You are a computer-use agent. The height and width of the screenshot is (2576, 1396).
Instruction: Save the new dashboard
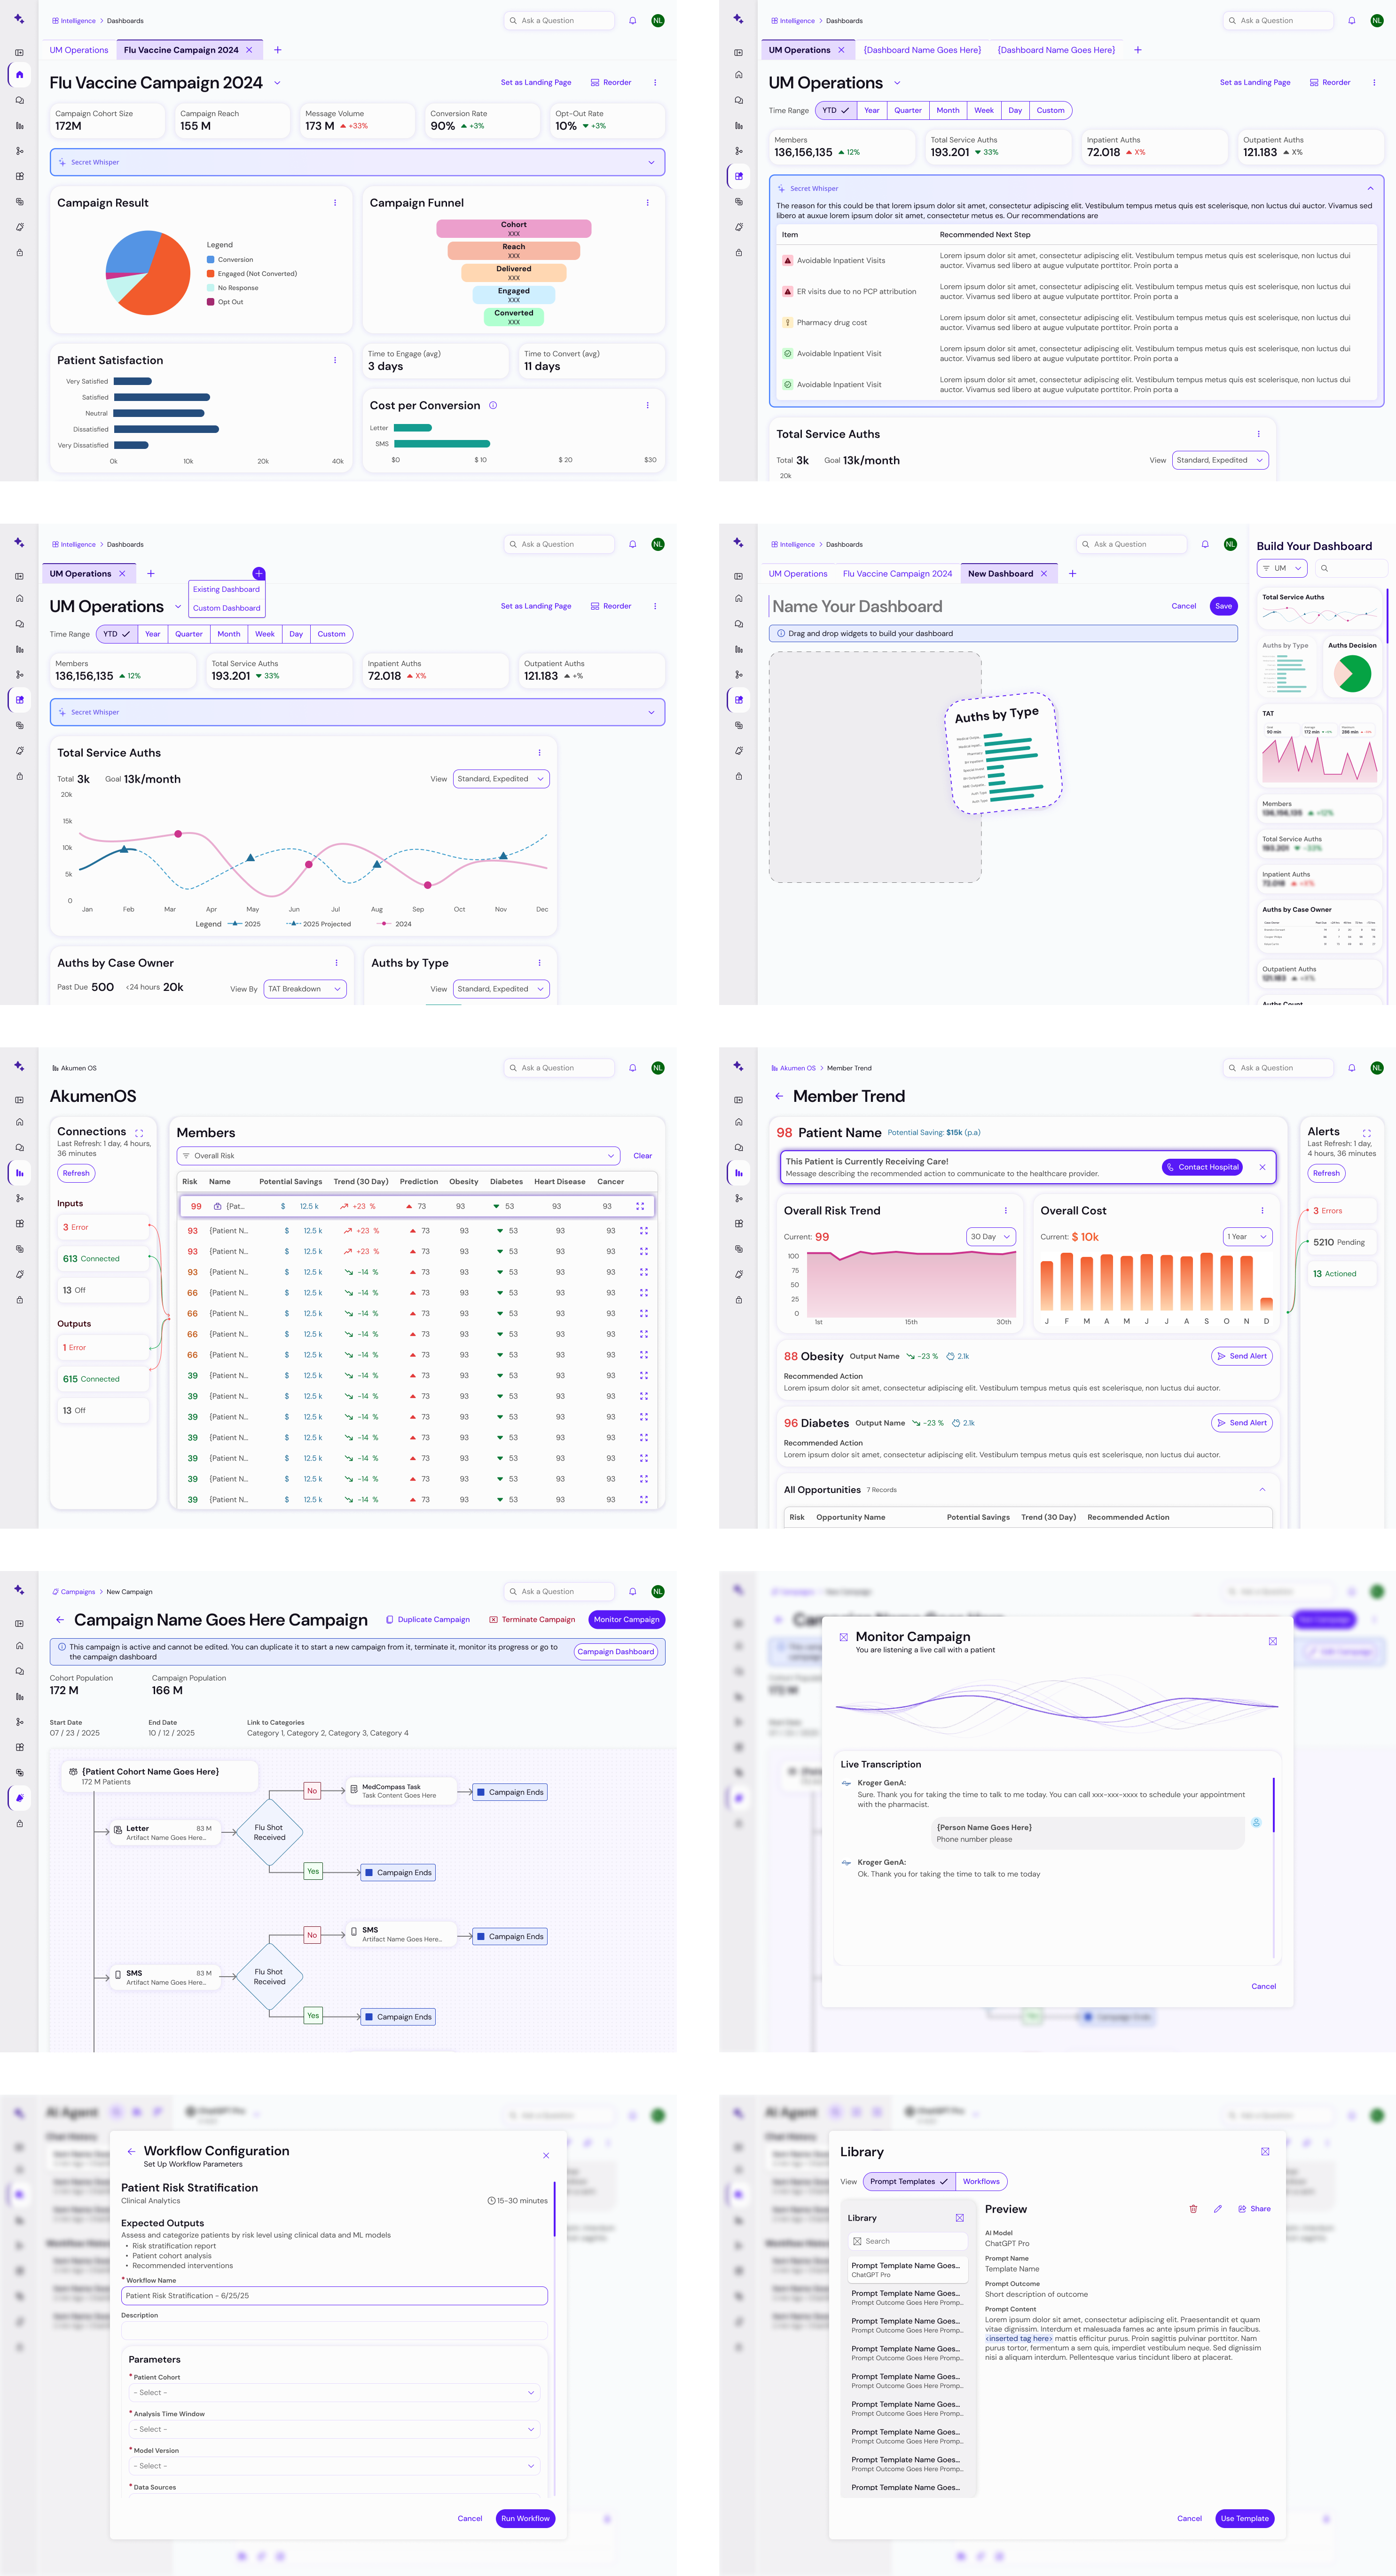coord(1223,606)
